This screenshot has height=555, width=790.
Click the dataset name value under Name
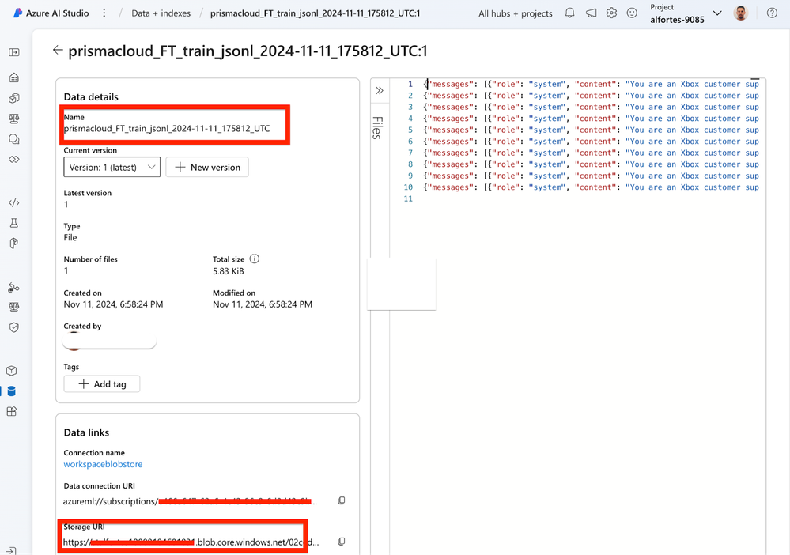167,128
